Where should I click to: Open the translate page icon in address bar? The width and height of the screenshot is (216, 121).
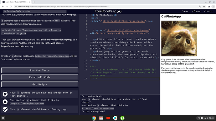pos(200,7)
